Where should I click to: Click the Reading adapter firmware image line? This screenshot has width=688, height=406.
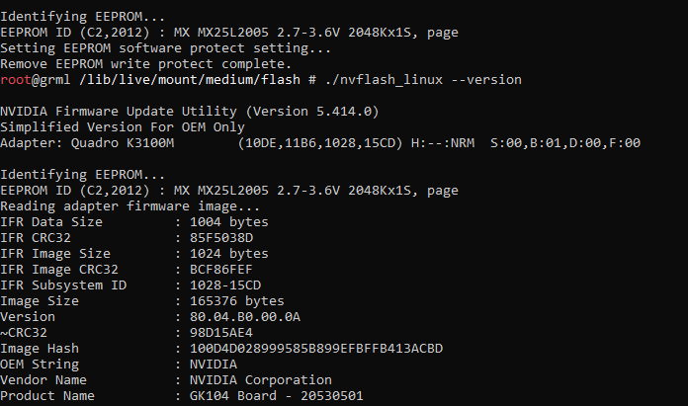[129, 206]
